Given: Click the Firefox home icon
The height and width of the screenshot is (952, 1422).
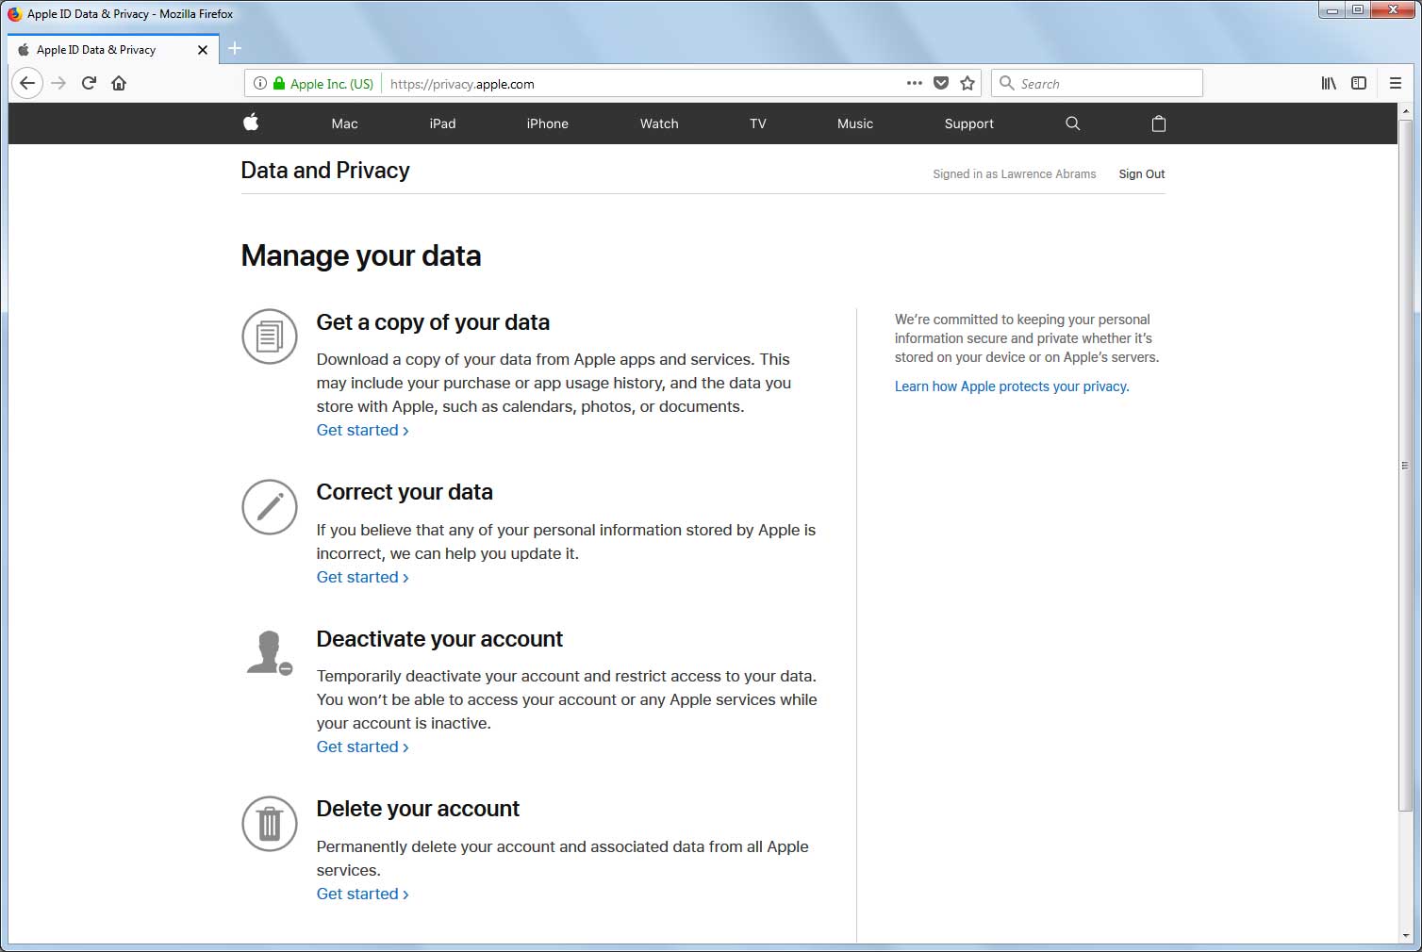Looking at the screenshot, I should (x=119, y=83).
